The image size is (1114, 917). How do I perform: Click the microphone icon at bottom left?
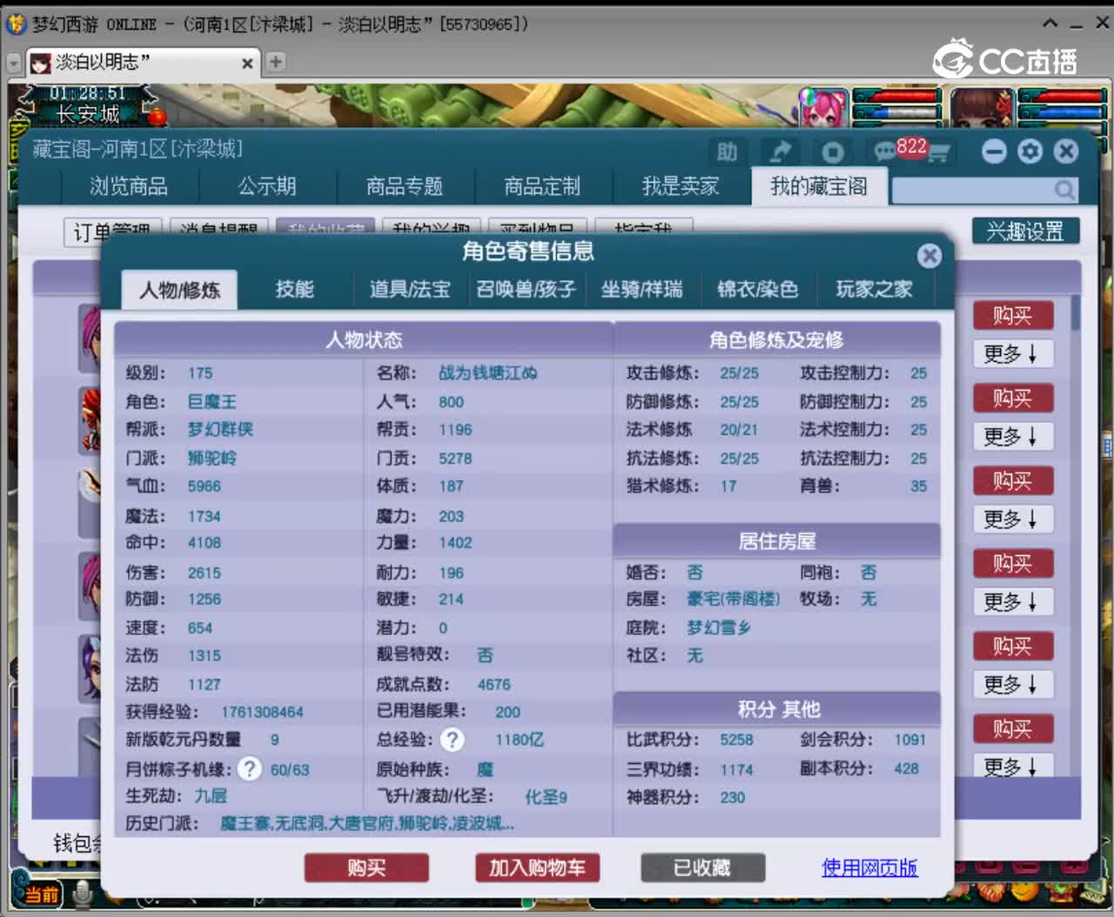[83, 894]
